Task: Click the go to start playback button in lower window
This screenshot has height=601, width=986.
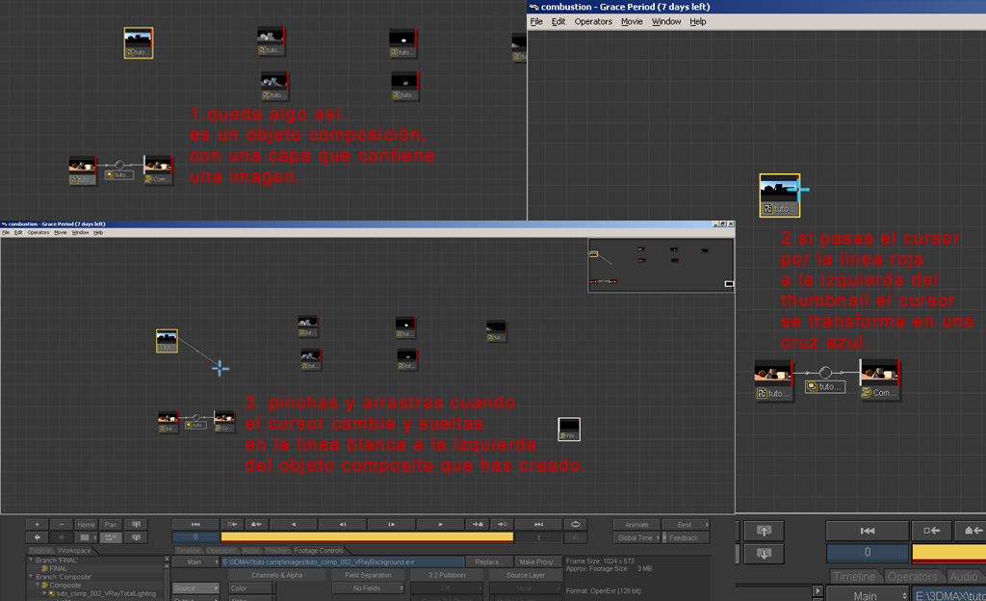Action: [x=195, y=524]
